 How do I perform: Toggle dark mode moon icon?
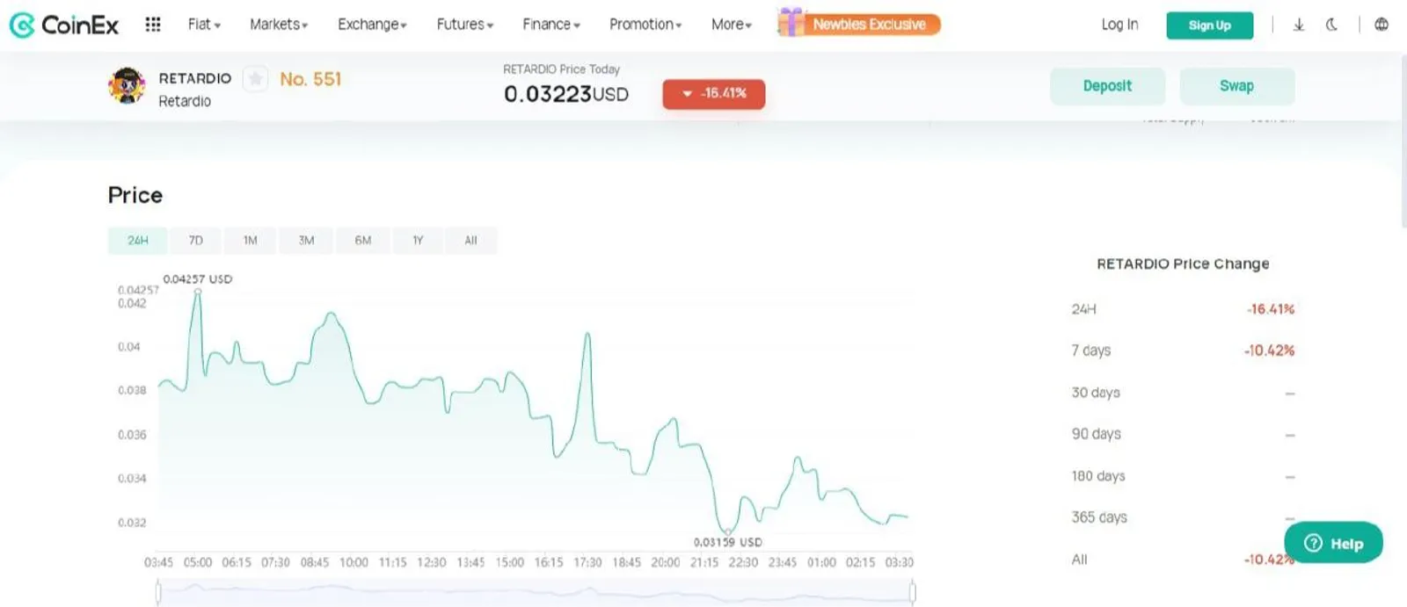(x=1332, y=25)
